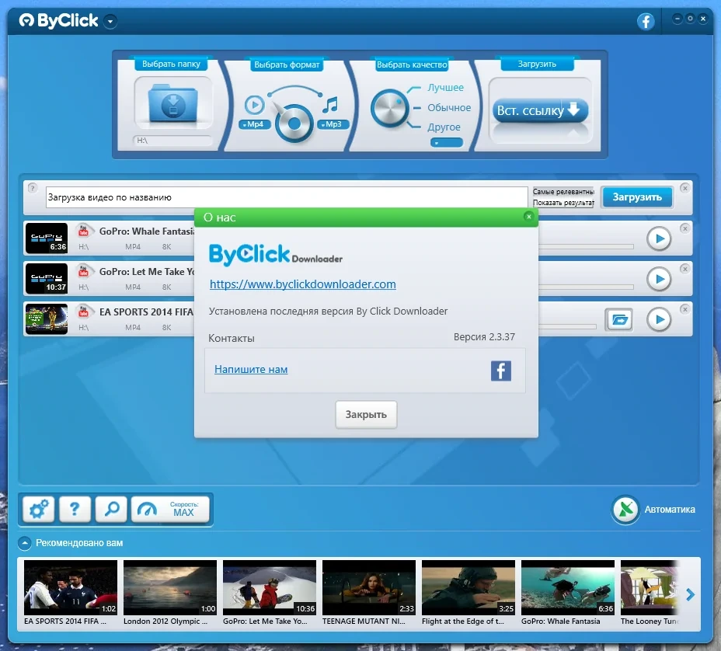Choose Другое quality option
Image resolution: width=721 pixels, height=651 pixels.
tap(444, 127)
